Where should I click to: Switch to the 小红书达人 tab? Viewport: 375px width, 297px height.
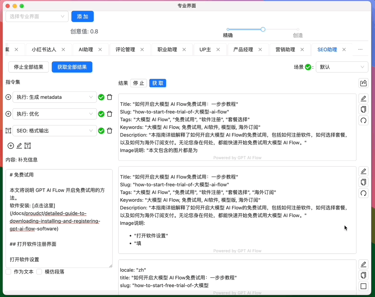pyautogui.click(x=44, y=50)
